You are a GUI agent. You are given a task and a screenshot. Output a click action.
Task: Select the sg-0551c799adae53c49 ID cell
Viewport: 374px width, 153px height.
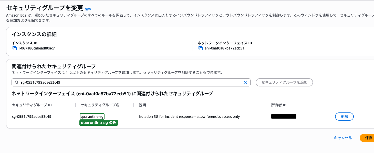click(x=32, y=117)
